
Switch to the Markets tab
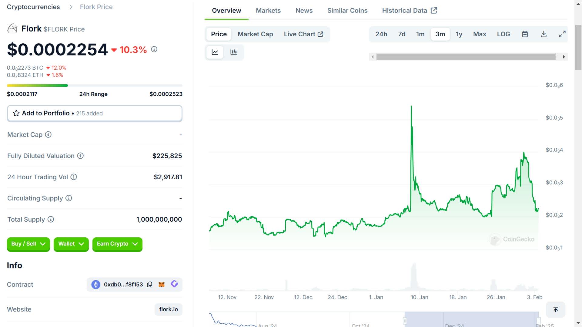268,11
